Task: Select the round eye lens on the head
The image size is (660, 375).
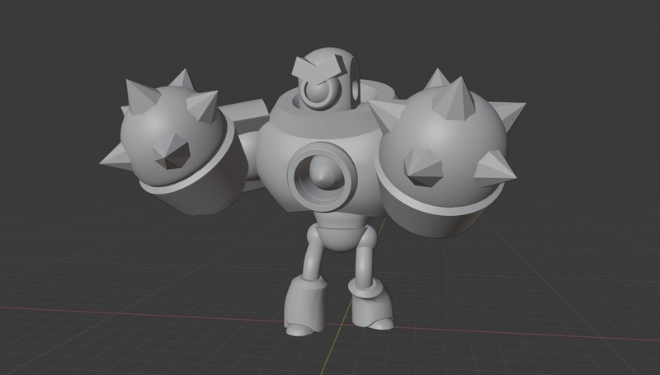Action: click(318, 92)
